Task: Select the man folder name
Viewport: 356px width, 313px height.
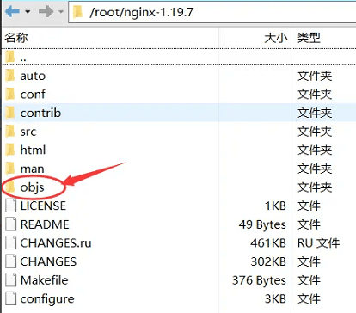Action: 32,169
